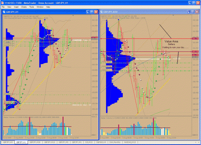Maximize the main MetaTrader window
Viewport: 201px width, 145px height.
[194, 3]
